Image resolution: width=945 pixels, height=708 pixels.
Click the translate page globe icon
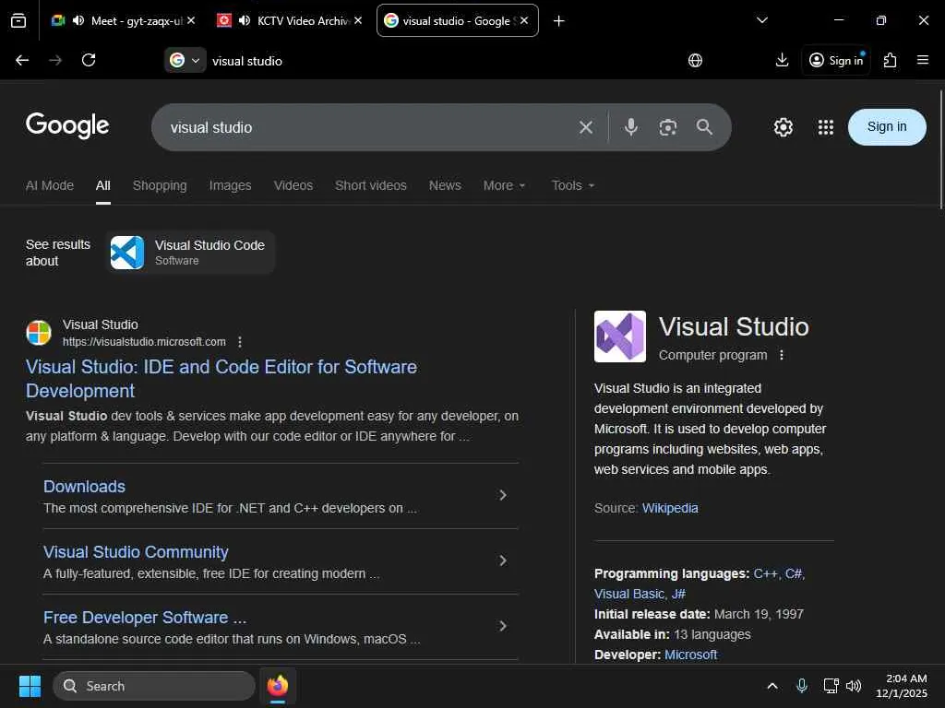point(695,60)
